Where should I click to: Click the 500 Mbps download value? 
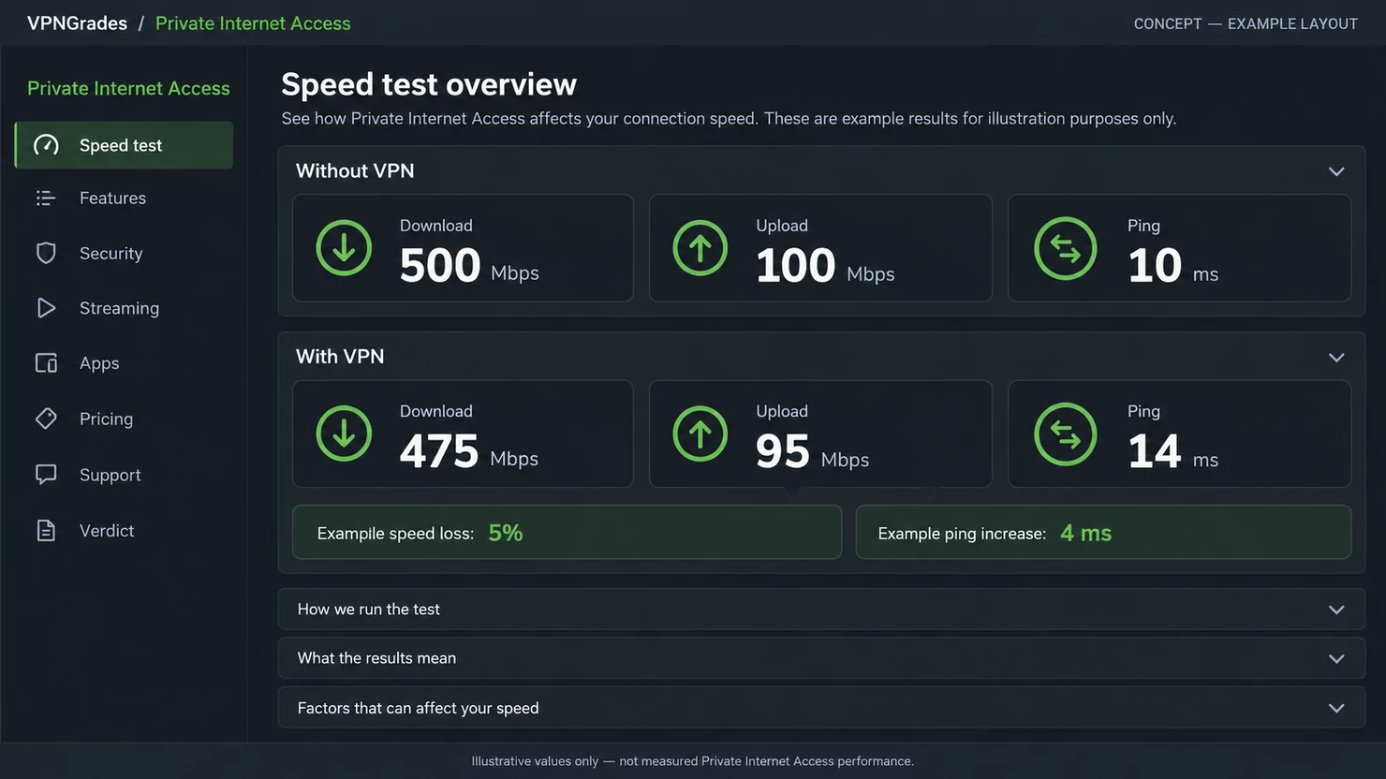click(469, 266)
